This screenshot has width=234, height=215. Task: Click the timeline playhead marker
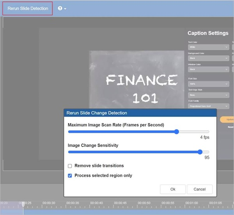pos(23,204)
